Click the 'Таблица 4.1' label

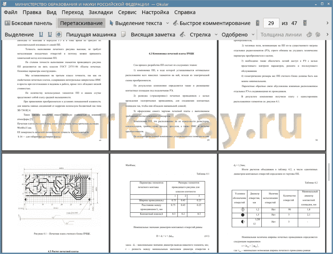point(202,174)
